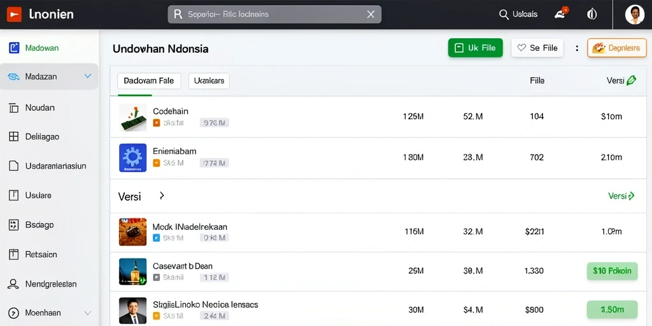The height and width of the screenshot is (326, 652).
Task: Clear the search field with X button
Action: click(371, 15)
